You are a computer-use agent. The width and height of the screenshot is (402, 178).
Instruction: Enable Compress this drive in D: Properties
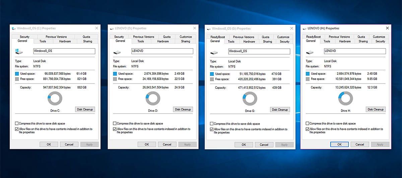(115, 124)
